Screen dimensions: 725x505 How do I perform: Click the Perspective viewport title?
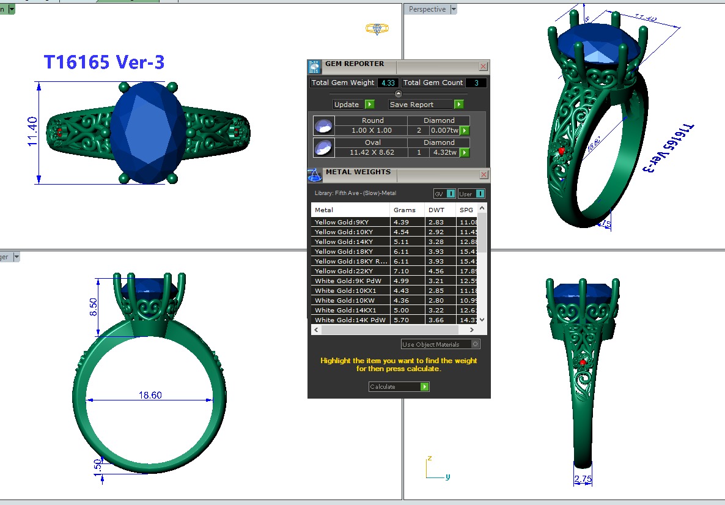coord(427,9)
